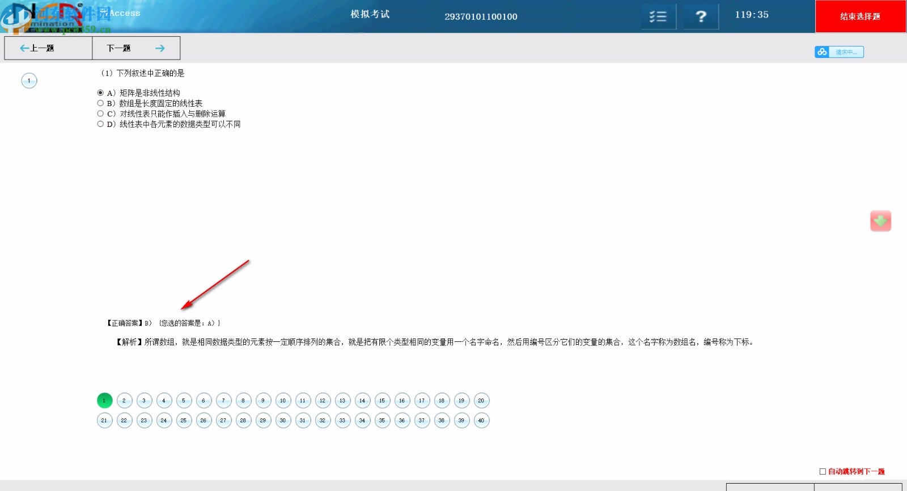Jump to question 7 circle
The image size is (907, 491).
pyautogui.click(x=223, y=401)
